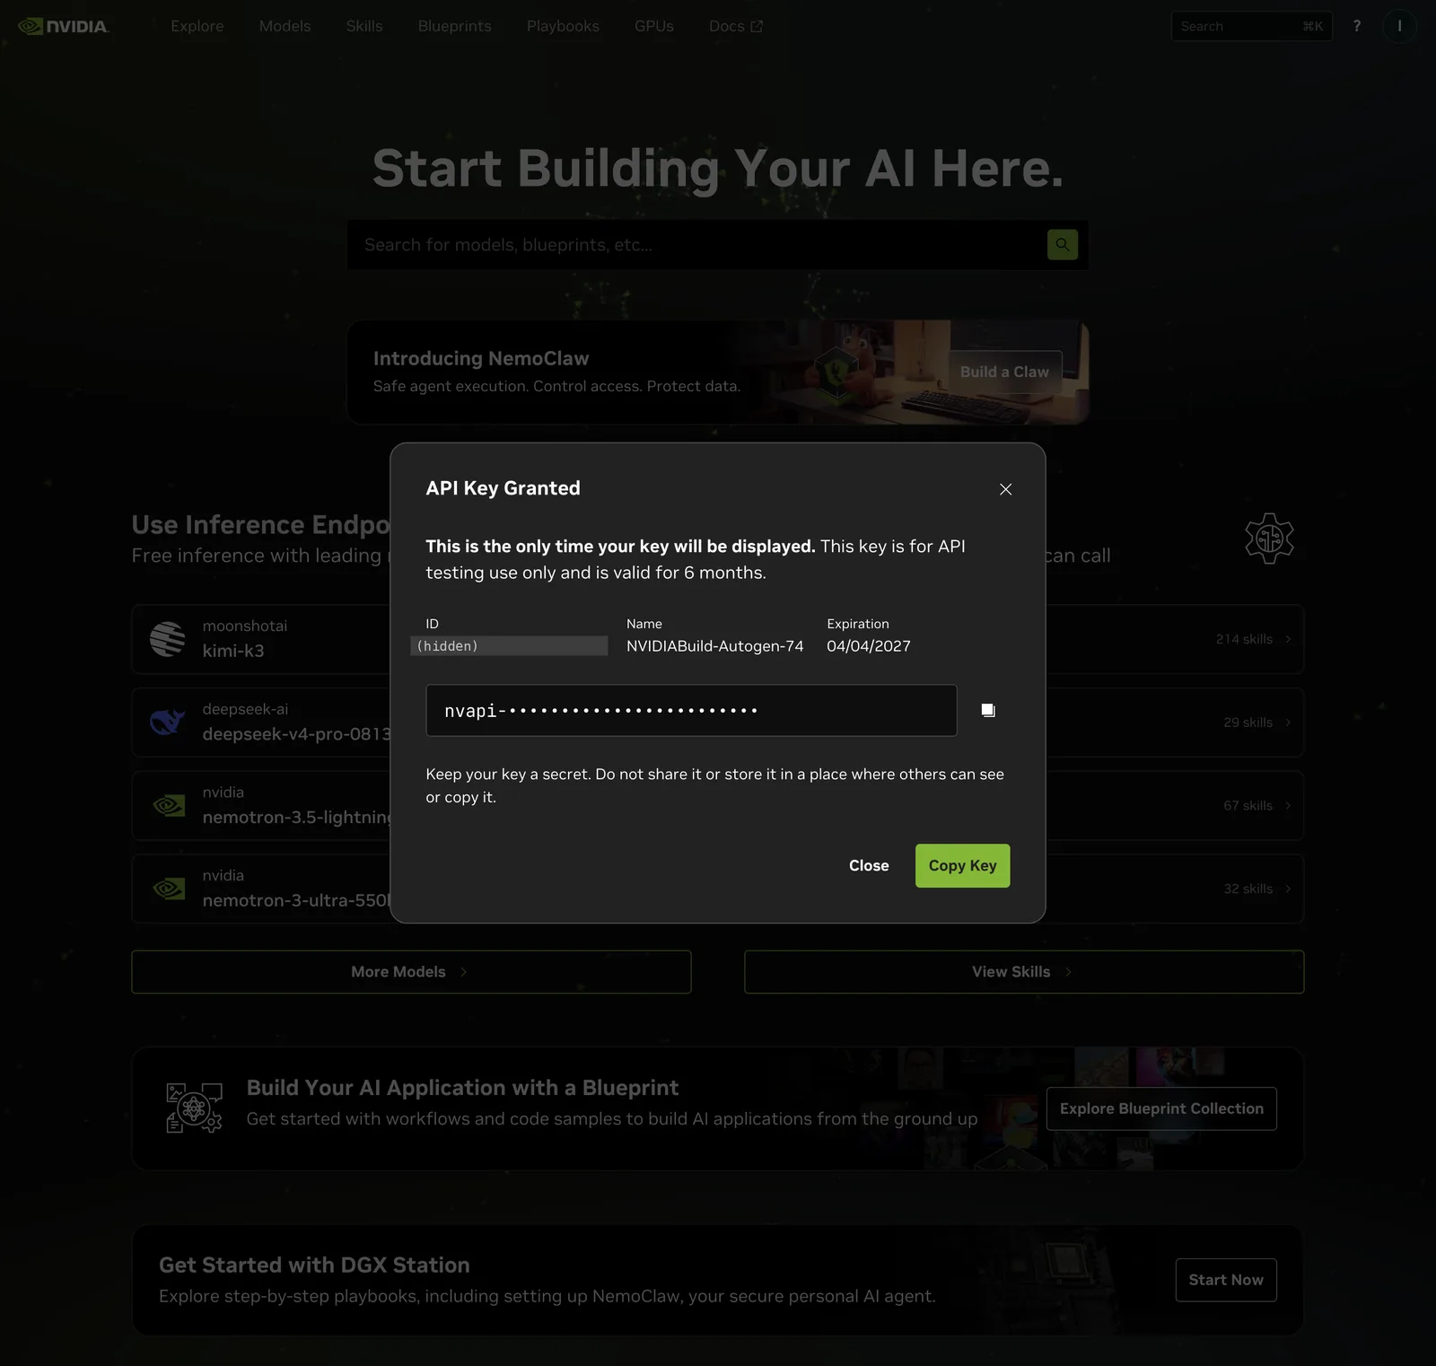Click Start Now for DGX Station
The width and height of the screenshot is (1436, 1366).
coord(1226,1280)
